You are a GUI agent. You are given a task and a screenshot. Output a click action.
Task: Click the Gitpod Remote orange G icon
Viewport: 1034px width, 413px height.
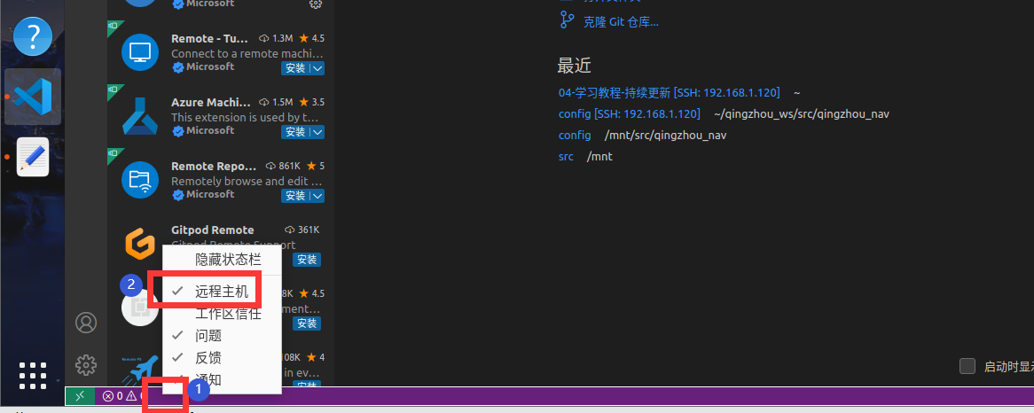click(140, 243)
